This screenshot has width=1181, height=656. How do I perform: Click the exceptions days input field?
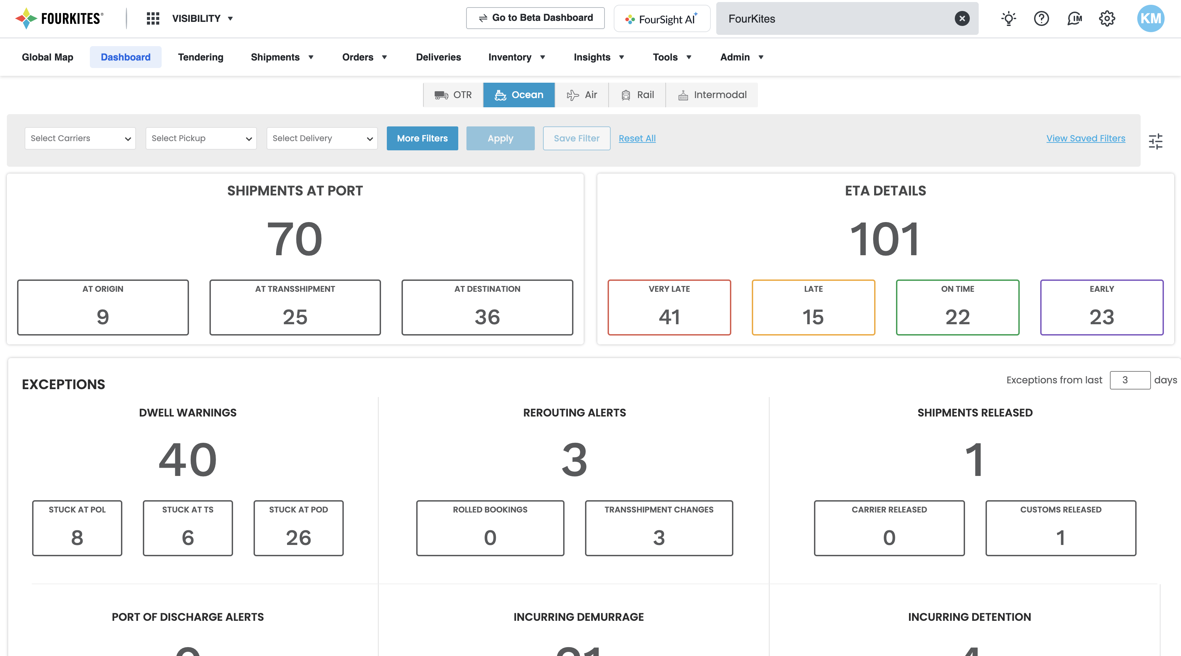[1130, 380]
